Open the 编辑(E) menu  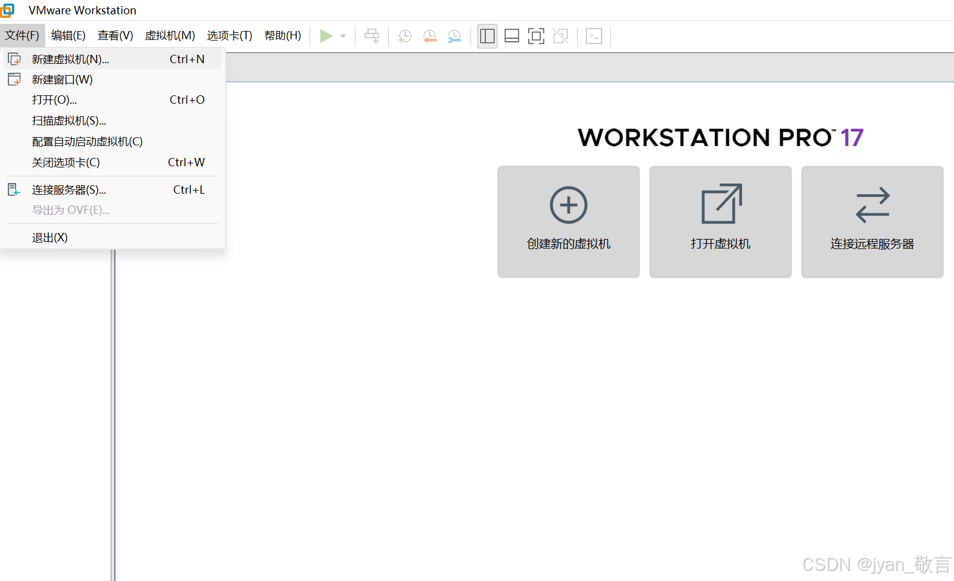[68, 36]
